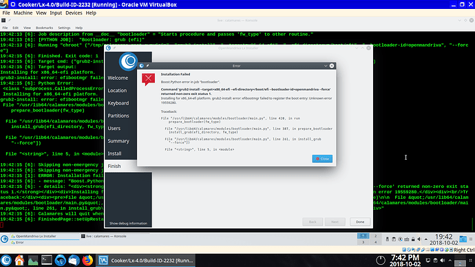The height and width of the screenshot is (267, 475).
Task: Open the VirtualBox Devices menu
Action: 74,13
